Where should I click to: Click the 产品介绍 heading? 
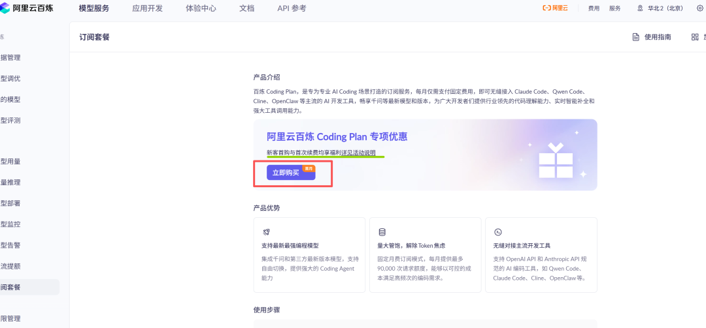pos(267,78)
